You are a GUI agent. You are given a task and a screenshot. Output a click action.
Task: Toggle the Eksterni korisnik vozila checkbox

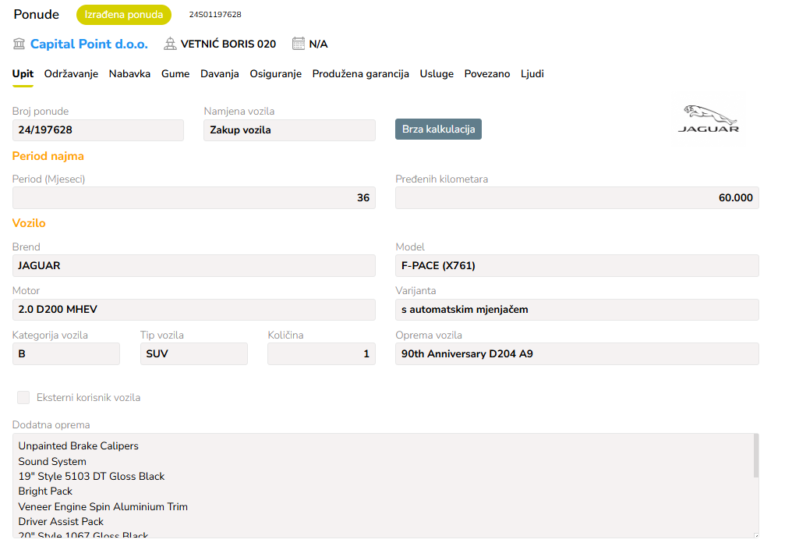(23, 398)
